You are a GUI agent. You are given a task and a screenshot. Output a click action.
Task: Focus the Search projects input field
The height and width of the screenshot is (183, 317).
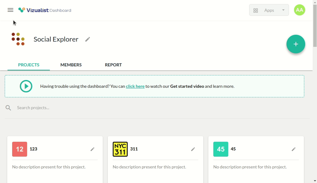coord(93,108)
